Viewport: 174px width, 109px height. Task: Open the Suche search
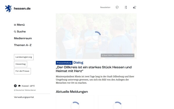coord(20,32)
